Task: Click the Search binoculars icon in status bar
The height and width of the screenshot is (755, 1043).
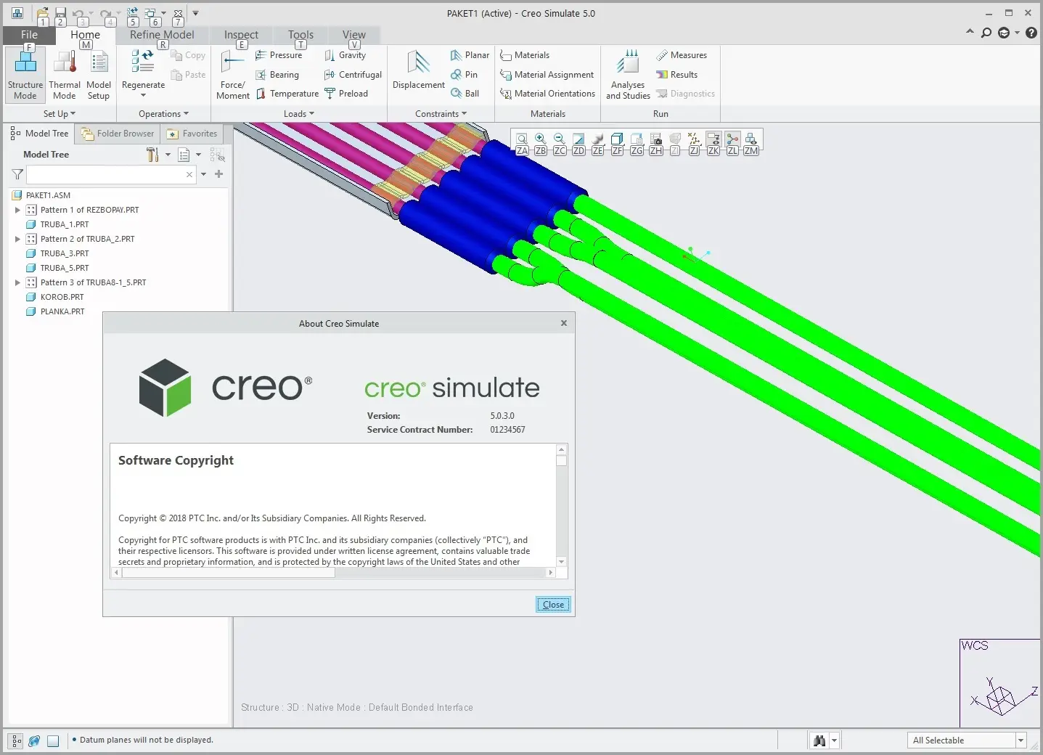Action: [x=819, y=740]
